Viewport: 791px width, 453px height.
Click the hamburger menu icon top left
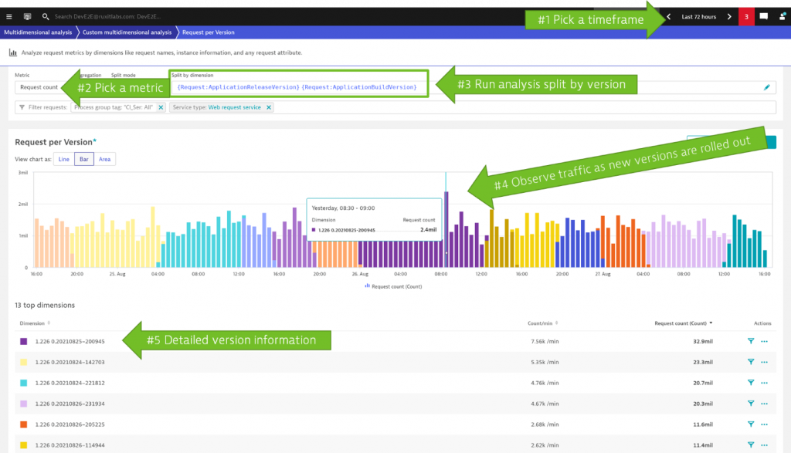coord(9,15)
